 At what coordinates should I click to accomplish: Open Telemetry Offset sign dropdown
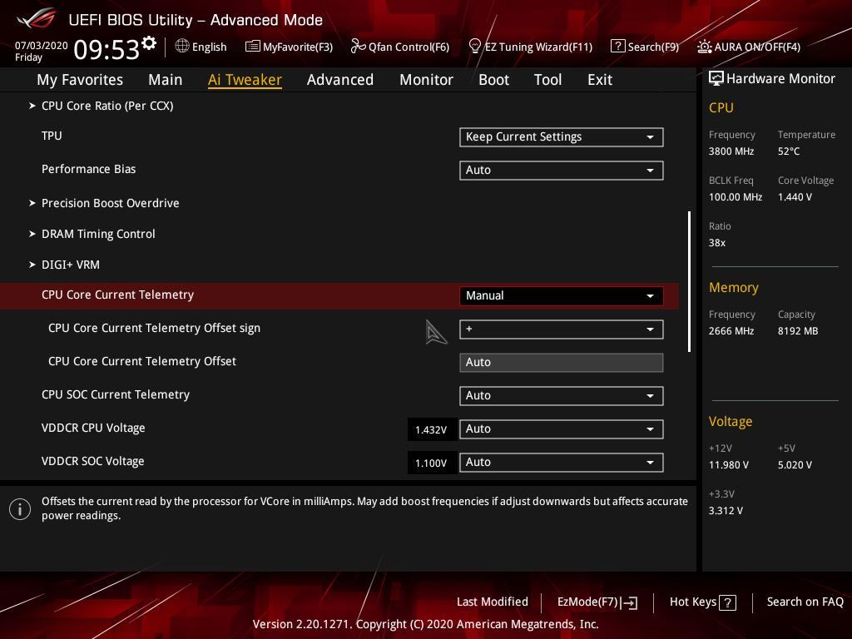(562, 329)
